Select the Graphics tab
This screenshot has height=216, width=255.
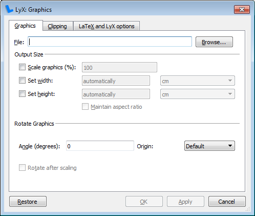click(x=26, y=26)
